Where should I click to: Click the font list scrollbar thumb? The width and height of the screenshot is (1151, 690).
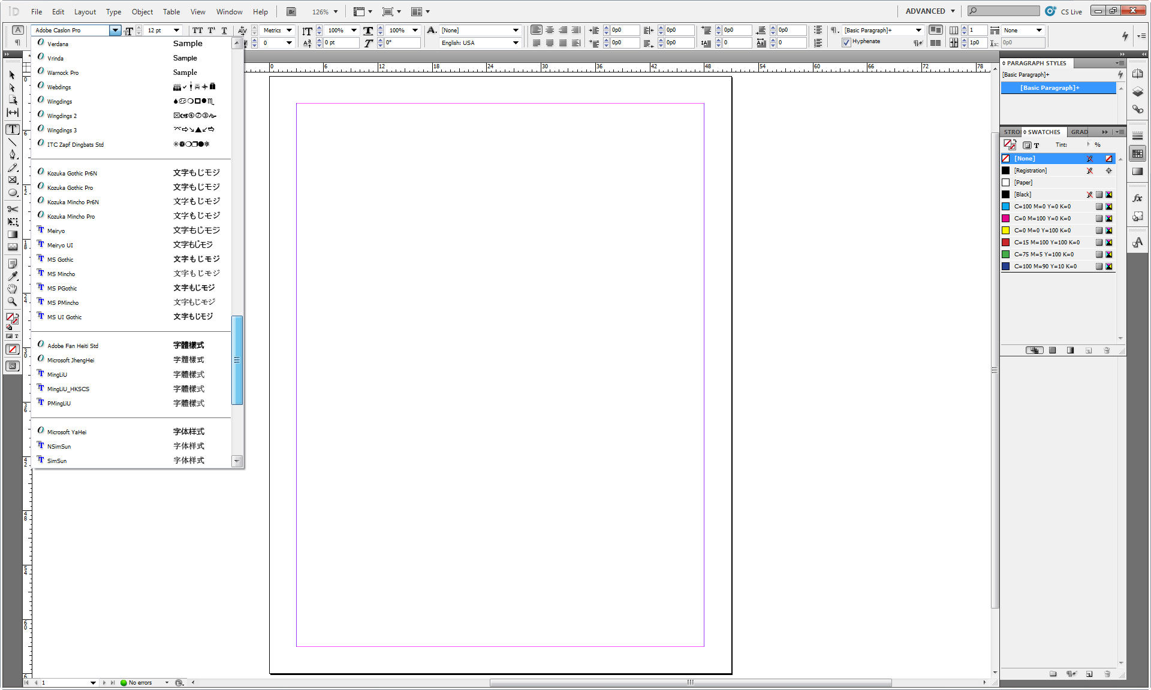click(237, 360)
